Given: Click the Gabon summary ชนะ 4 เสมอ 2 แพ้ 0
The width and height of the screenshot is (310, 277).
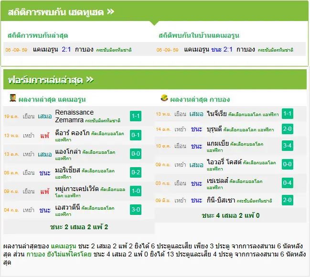Looking at the screenshot, I should click(x=231, y=215).
